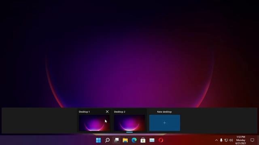Open the Windows Start menu
Screen dimensions: 259x145
click(98, 140)
